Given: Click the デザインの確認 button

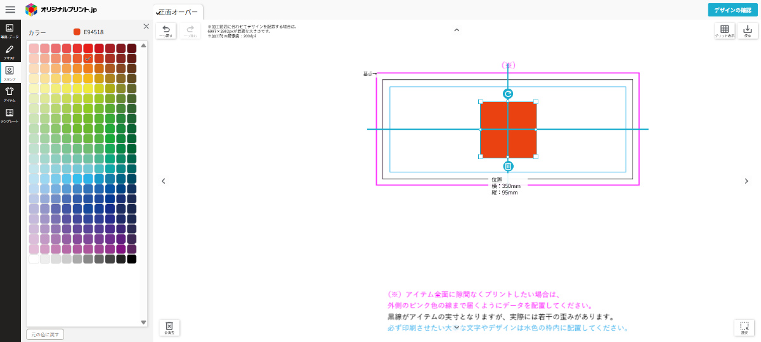Looking at the screenshot, I should point(732,9).
